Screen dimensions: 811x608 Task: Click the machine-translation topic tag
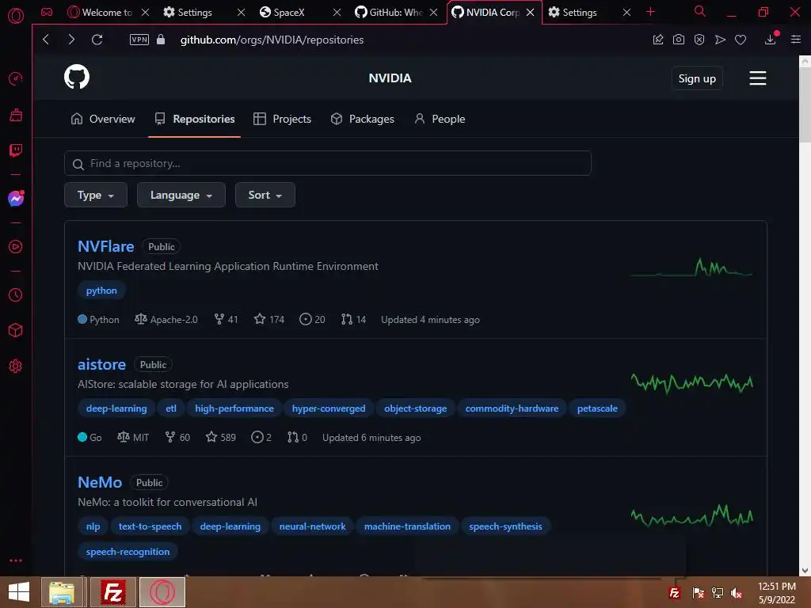pyautogui.click(x=407, y=526)
